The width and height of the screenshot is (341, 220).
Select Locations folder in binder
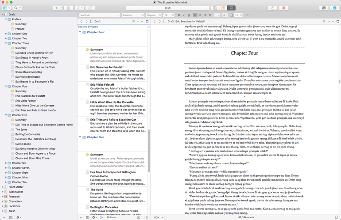(14, 206)
